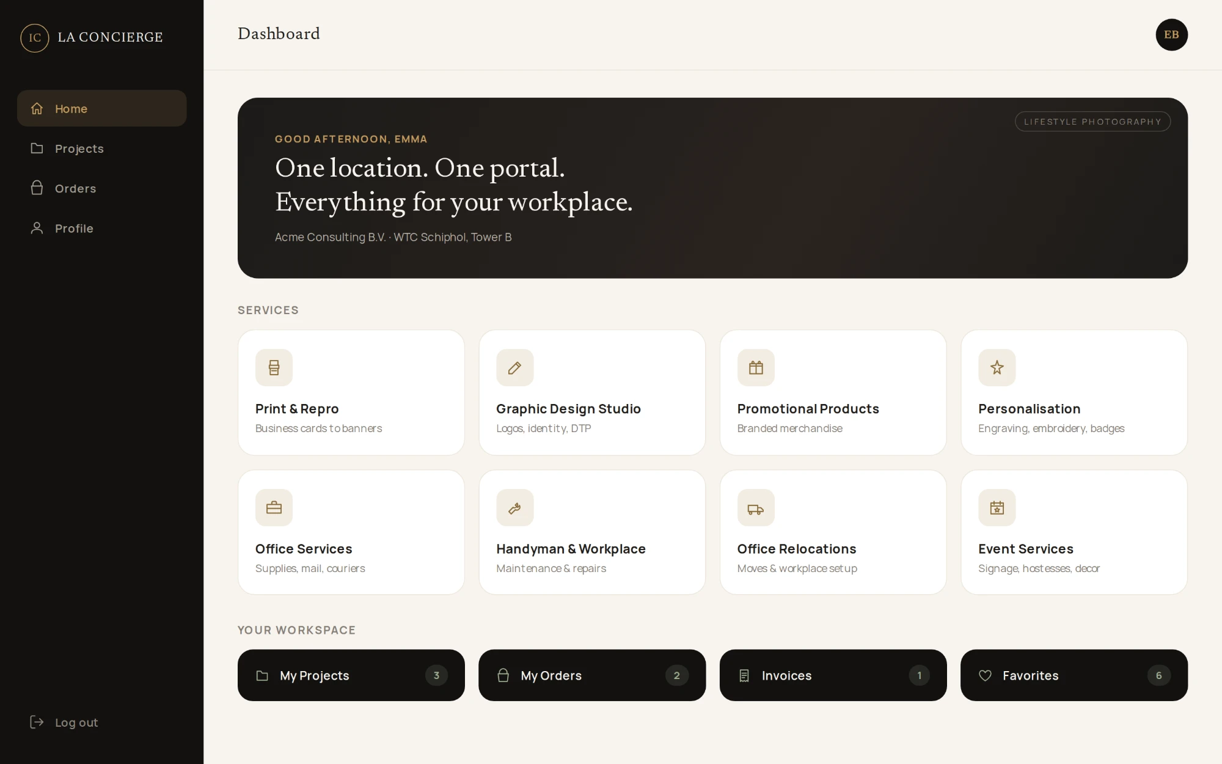Open the Print & Repro card title
This screenshot has height=764, width=1222.
(x=297, y=409)
